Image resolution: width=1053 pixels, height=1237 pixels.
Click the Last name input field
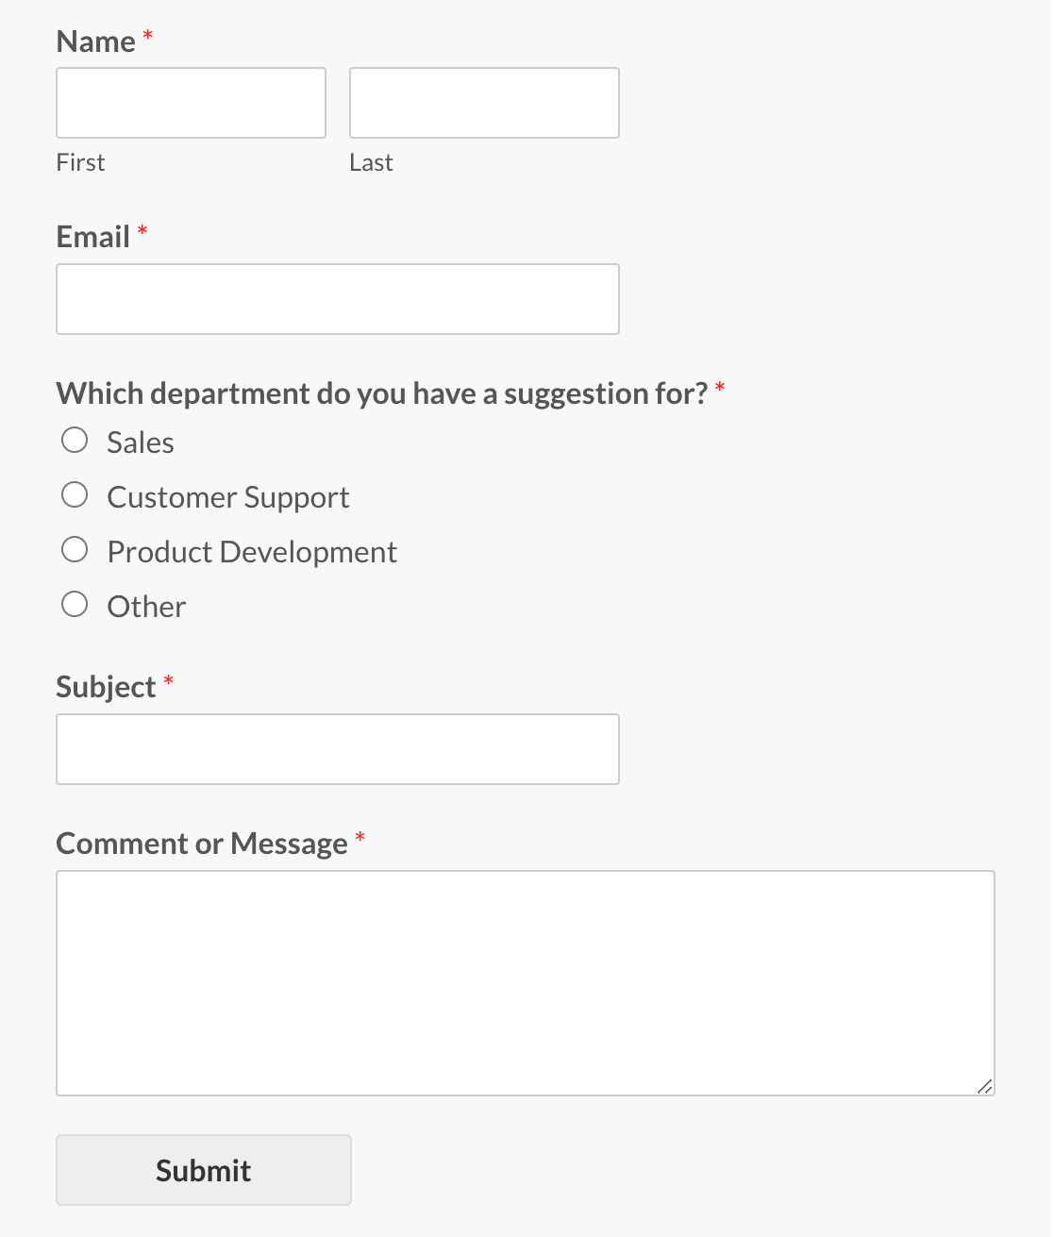483,102
